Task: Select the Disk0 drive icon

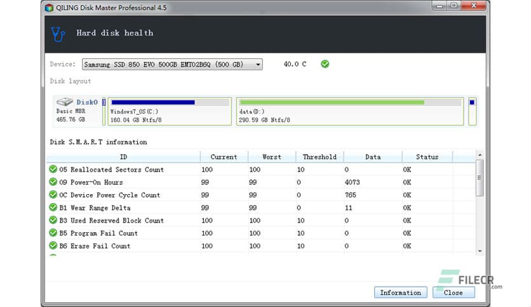Action: (65, 101)
